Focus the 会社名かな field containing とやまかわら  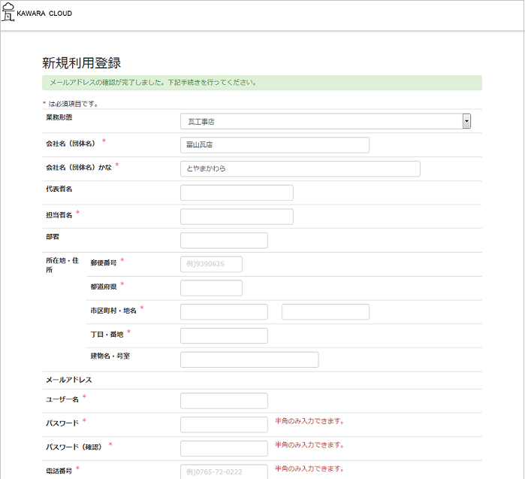pos(300,168)
